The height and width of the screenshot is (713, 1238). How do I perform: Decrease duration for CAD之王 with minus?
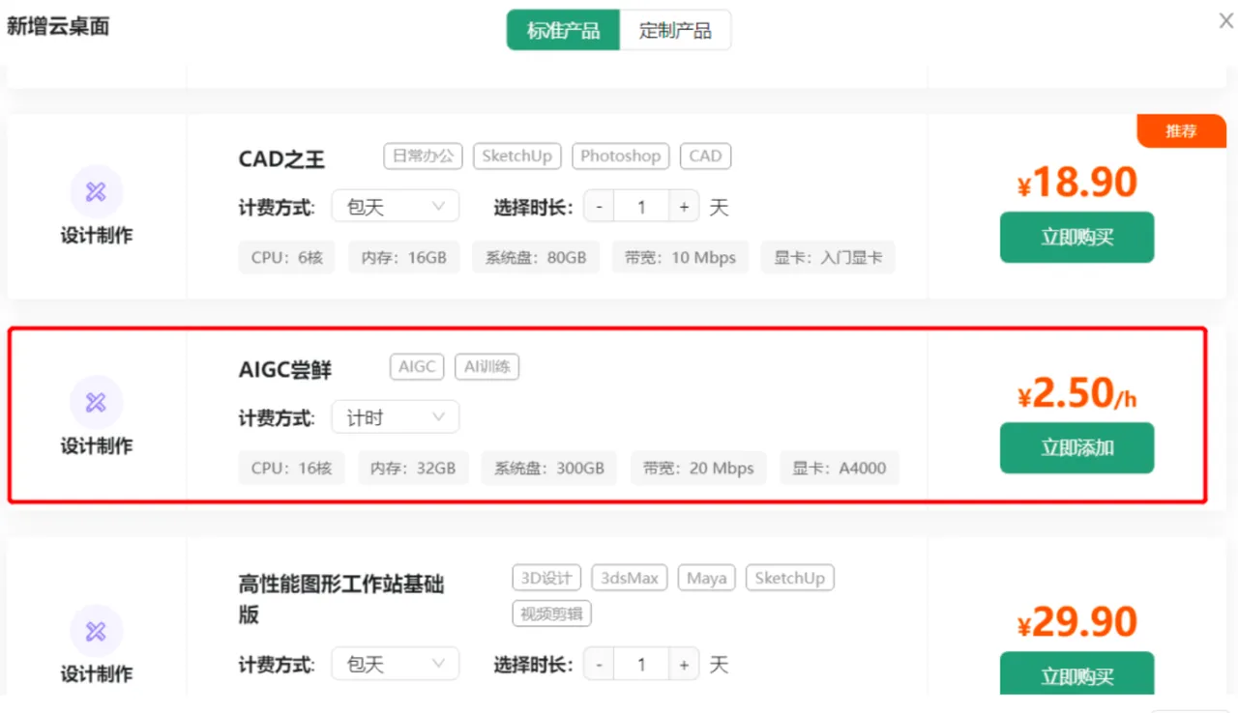pyautogui.click(x=600, y=207)
